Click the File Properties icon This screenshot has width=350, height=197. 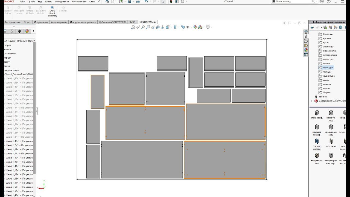pyautogui.click(x=177, y=1)
